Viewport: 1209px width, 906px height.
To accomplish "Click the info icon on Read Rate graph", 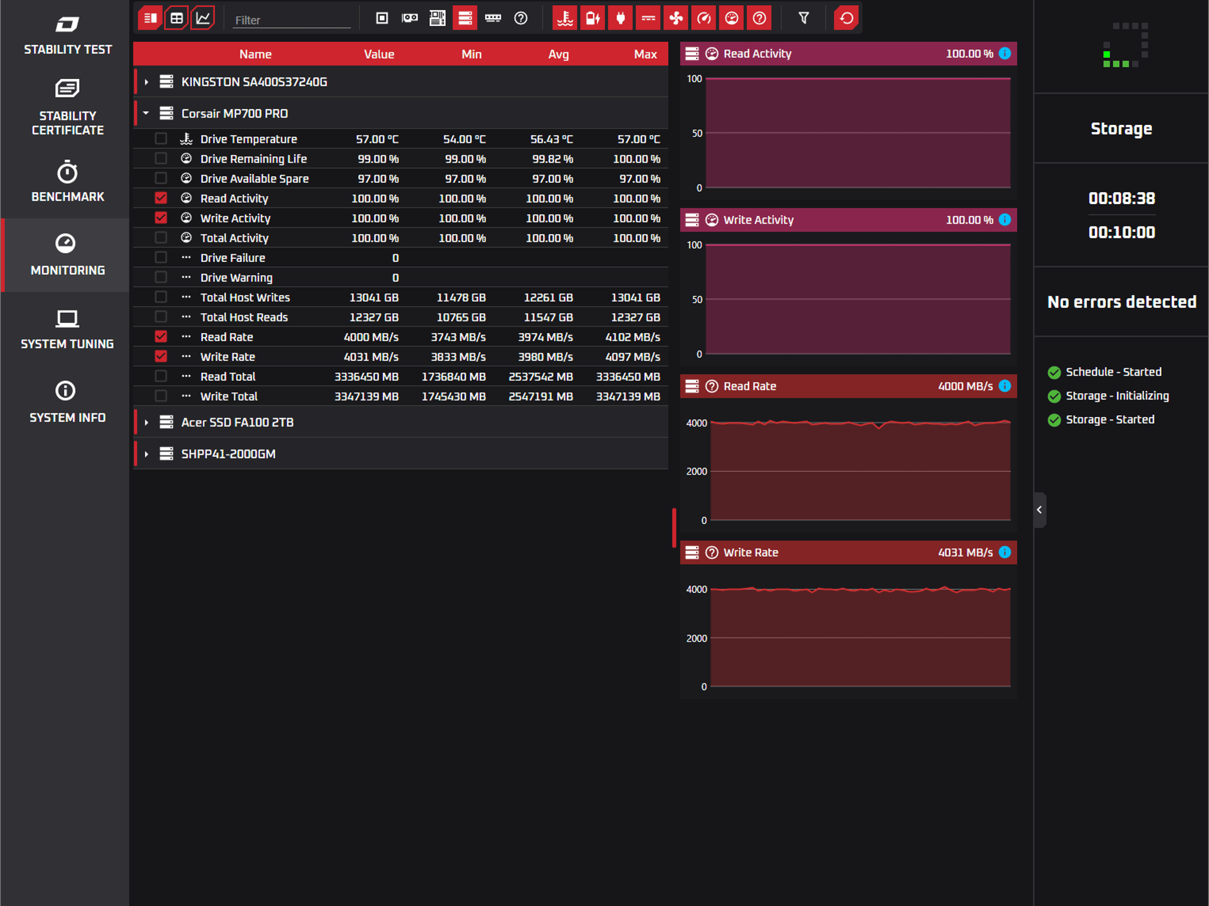I will tap(1005, 386).
